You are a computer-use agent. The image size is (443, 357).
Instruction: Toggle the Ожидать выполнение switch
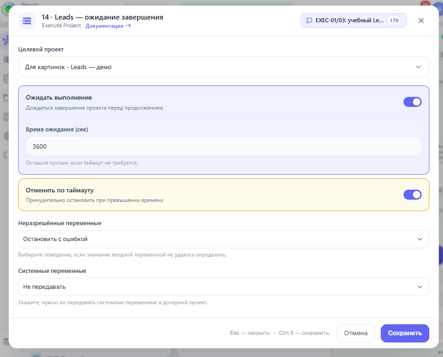click(x=412, y=102)
